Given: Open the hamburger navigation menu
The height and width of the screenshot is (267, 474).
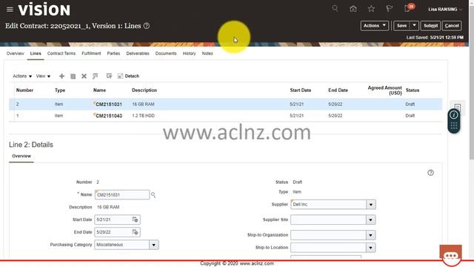Looking at the screenshot, I should (10, 10).
